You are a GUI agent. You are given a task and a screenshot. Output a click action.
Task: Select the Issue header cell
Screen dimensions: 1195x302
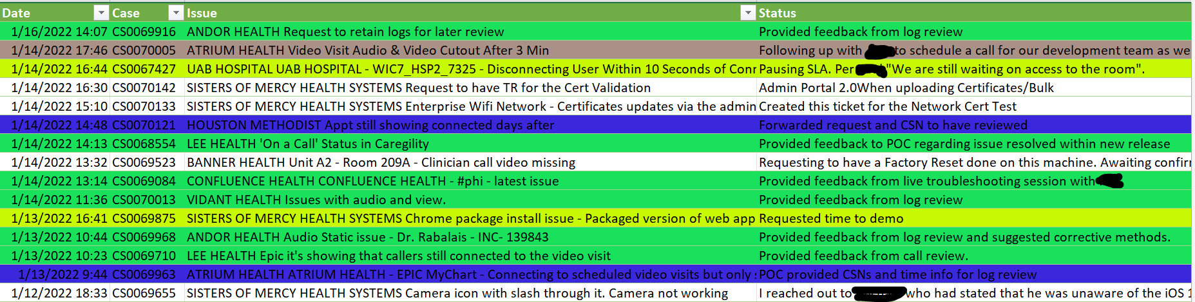(471, 12)
